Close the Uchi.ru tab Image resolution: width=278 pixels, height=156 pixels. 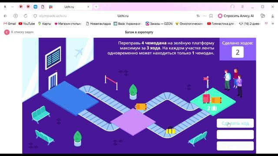[88, 7]
